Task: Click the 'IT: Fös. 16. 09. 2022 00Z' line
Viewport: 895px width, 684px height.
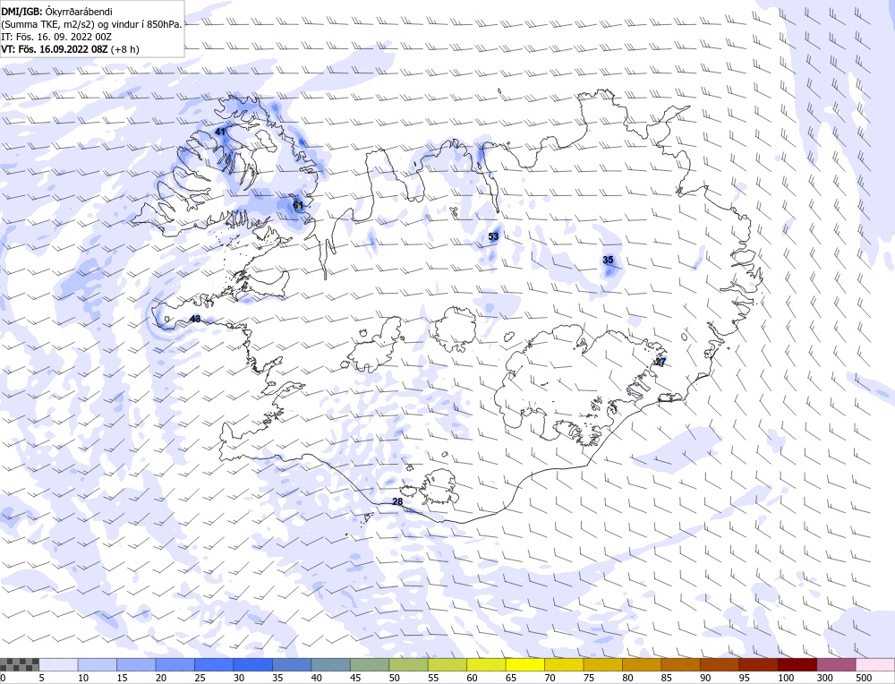Action: click(55, 37)
